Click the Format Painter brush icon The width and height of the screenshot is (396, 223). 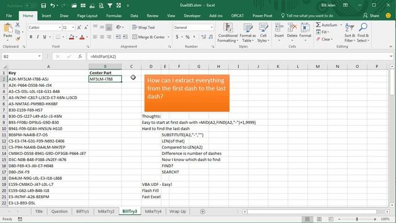17,38
